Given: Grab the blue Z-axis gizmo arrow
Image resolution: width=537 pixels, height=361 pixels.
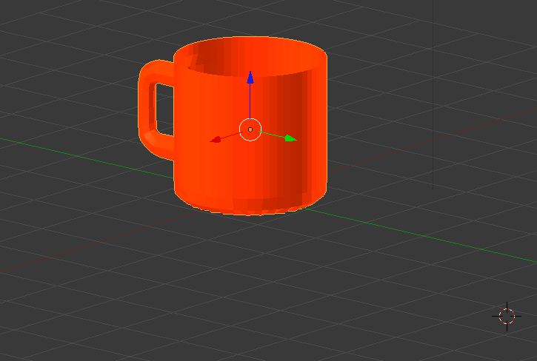Looking at the screenshot, I should point(250,78).
